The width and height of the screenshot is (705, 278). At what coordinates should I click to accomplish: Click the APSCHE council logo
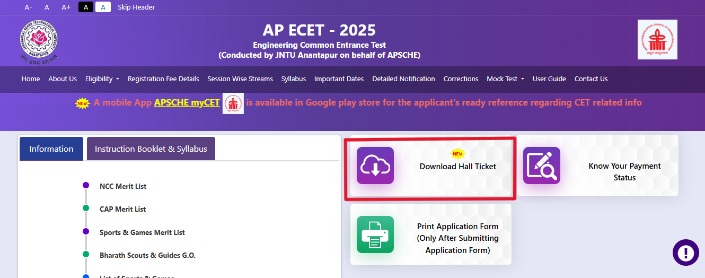[x=657, y=40]
